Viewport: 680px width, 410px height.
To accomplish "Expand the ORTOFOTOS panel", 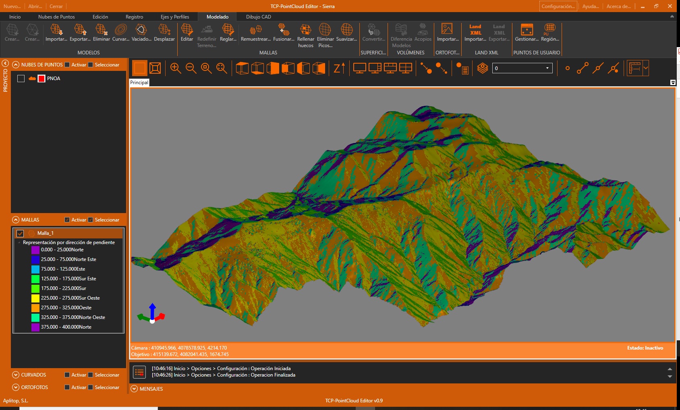I will pos(16,387).
